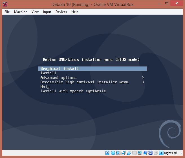
Task: Open the Help menu in menu bar
Action: click(75, 12)
